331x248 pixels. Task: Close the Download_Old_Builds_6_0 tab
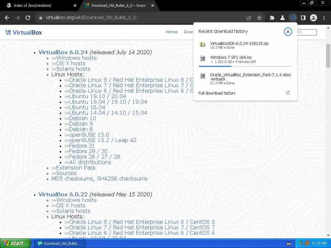coord(153,6)
